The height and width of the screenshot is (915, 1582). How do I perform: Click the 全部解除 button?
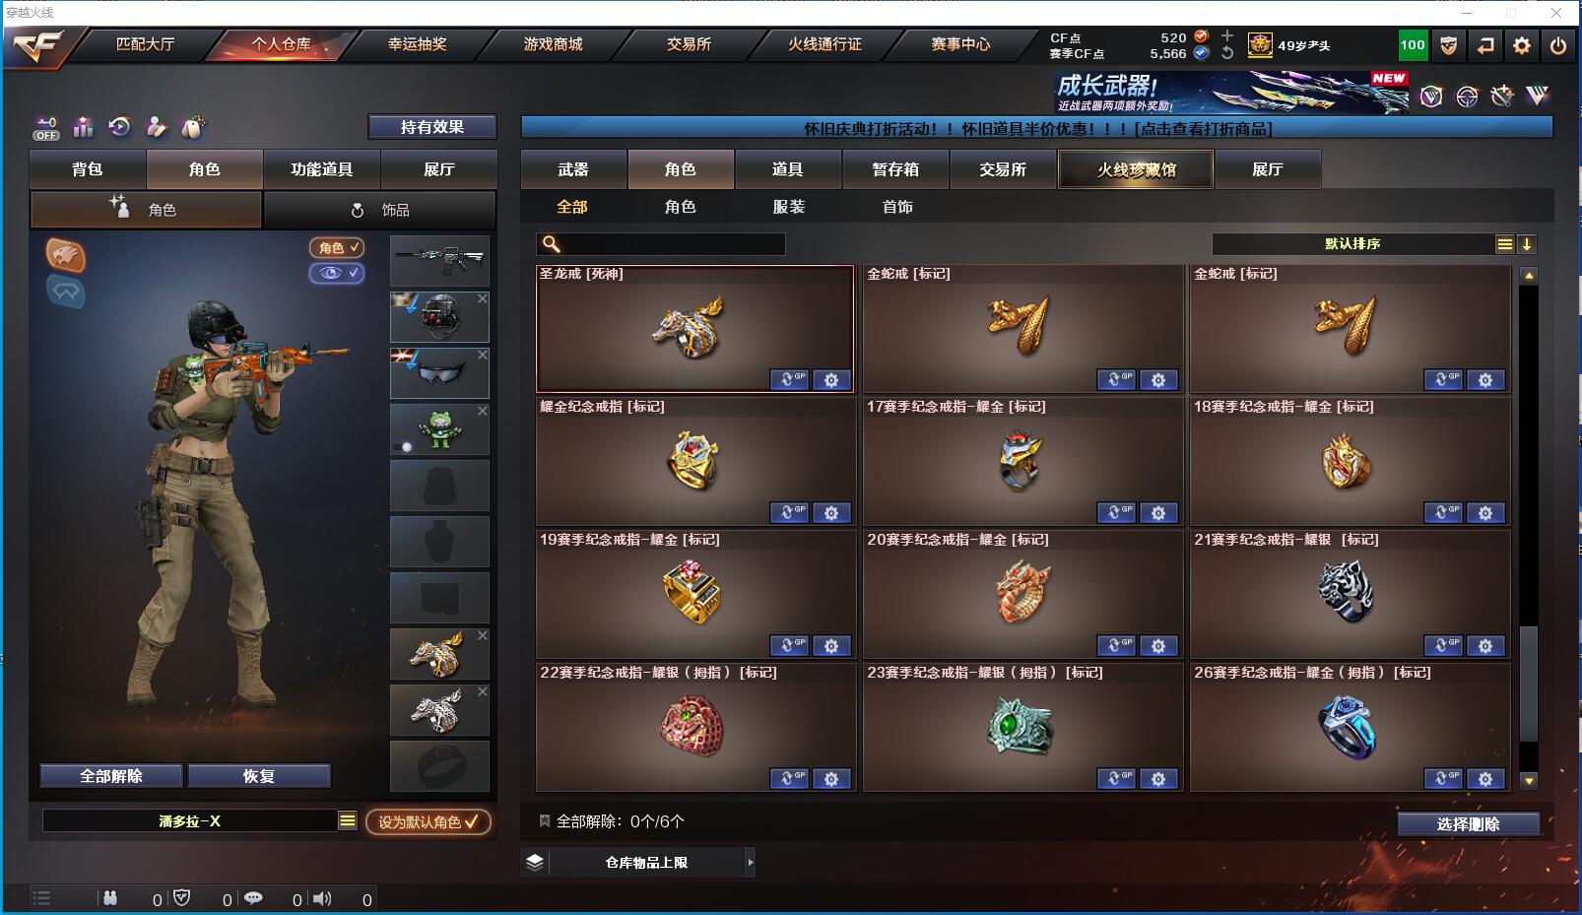111,776
